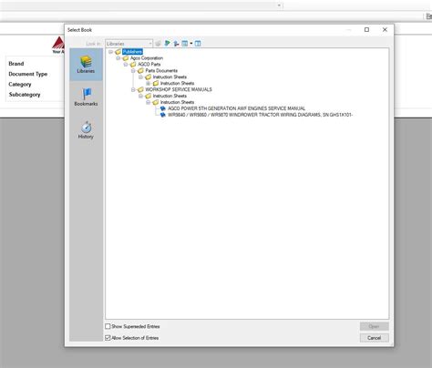Open the Libraries sidebar panel
Viewport: 432px width, 368px height.
pos(86,65)
